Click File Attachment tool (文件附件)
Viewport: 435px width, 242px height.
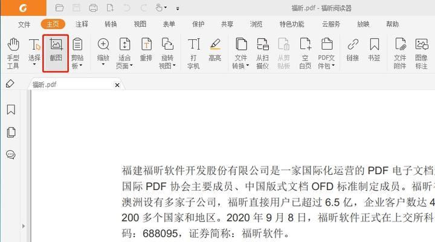point(400,53)
